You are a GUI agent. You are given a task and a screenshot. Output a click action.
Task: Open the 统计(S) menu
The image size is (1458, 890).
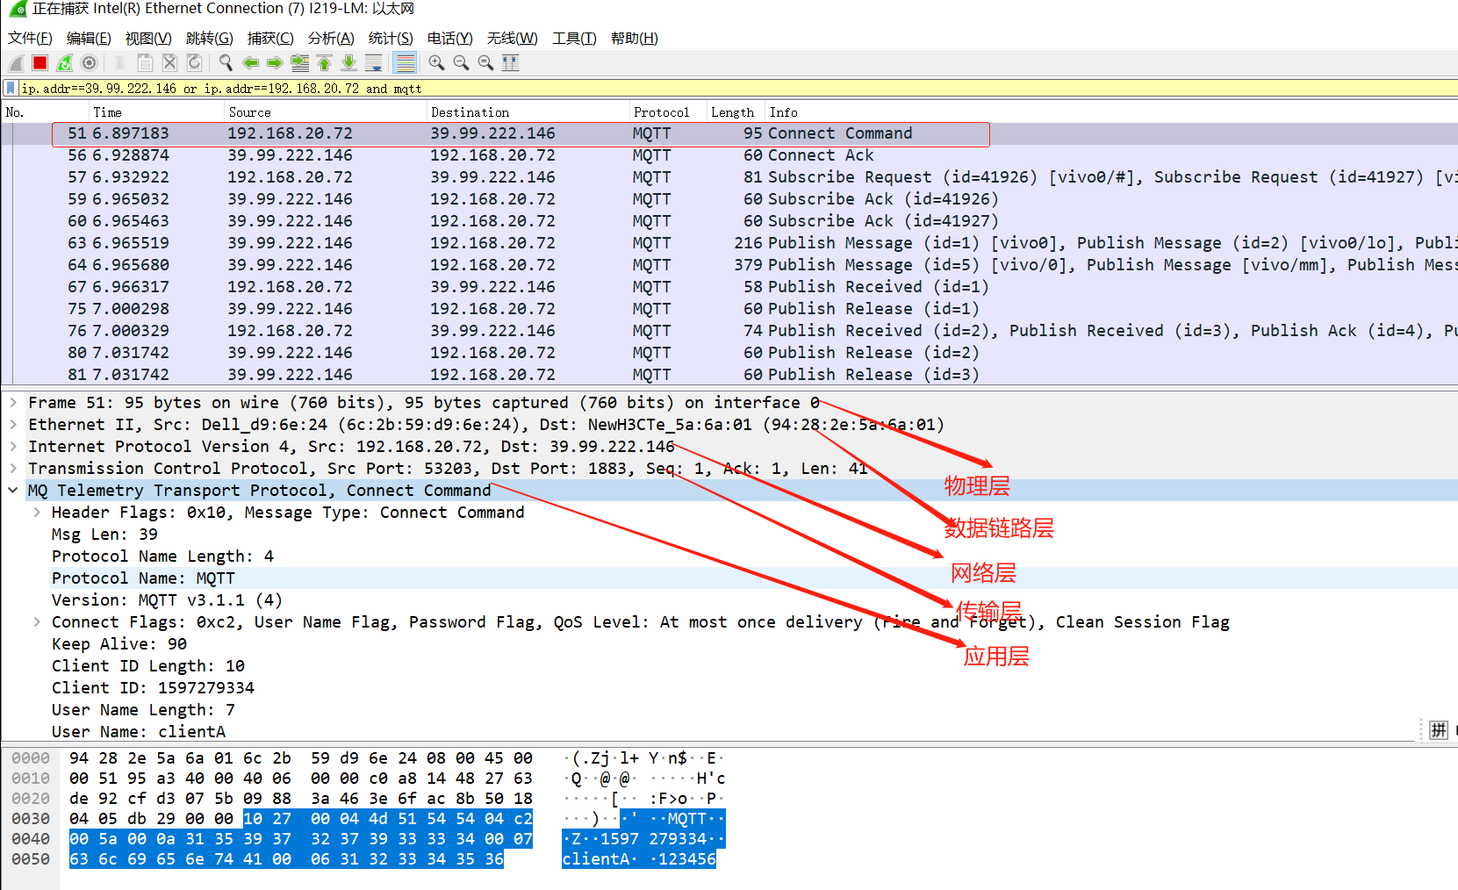[x=391, y=38]
